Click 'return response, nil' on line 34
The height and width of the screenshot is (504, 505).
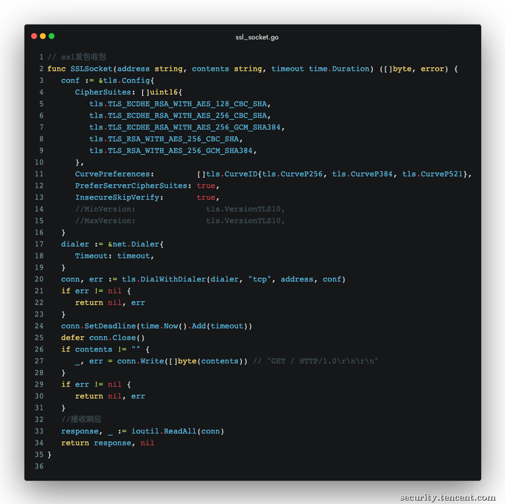(x=108, y=443)
